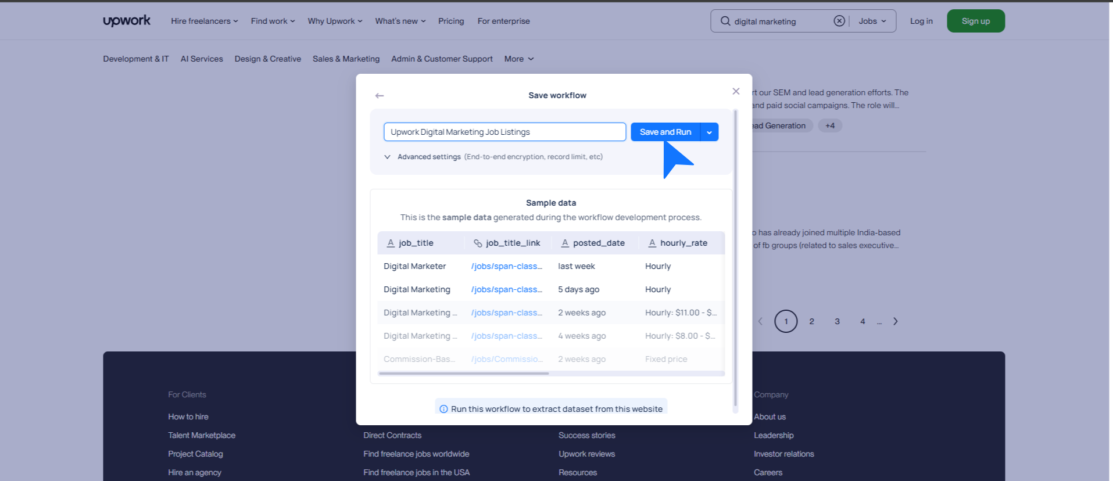1113x481 pixels.
Task: Click the job_title_link column link icon
Action: click(478, 243)
